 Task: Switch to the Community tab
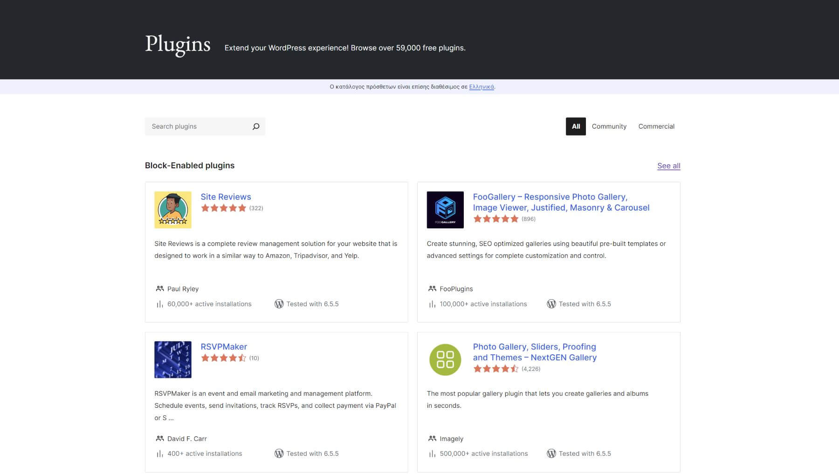(x=609, y=126)
